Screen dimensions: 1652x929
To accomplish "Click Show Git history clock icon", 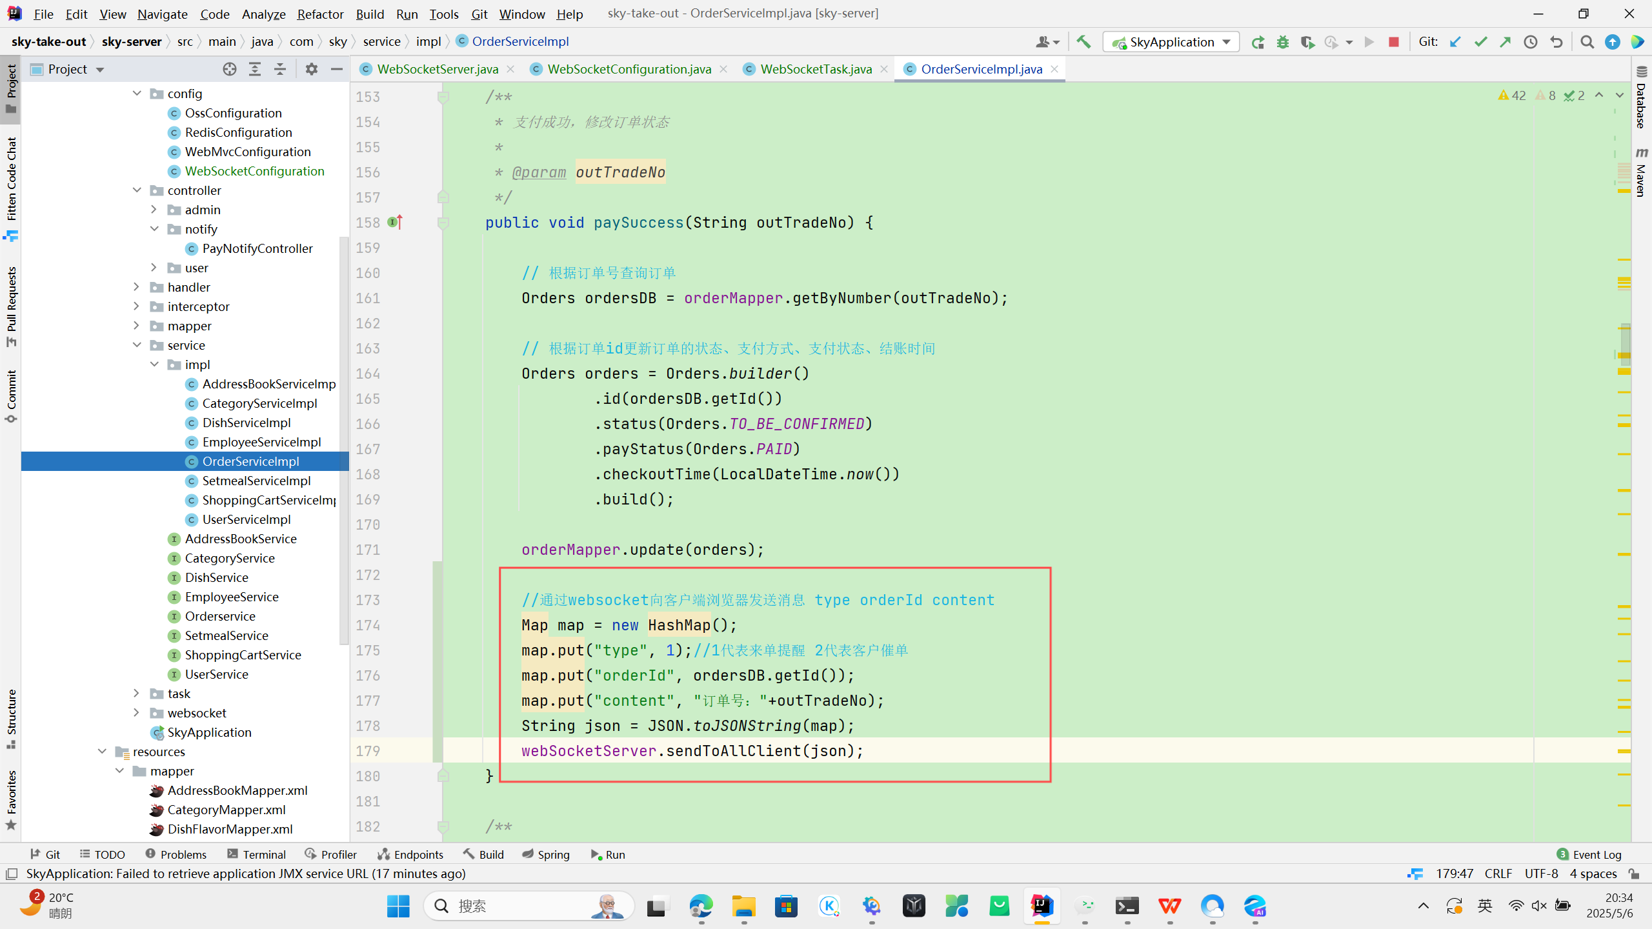I will click(1530, 42).
